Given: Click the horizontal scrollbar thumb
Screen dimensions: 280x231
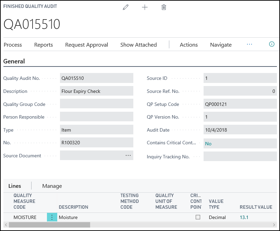Looking at the screenshot, I should [49, 225].
